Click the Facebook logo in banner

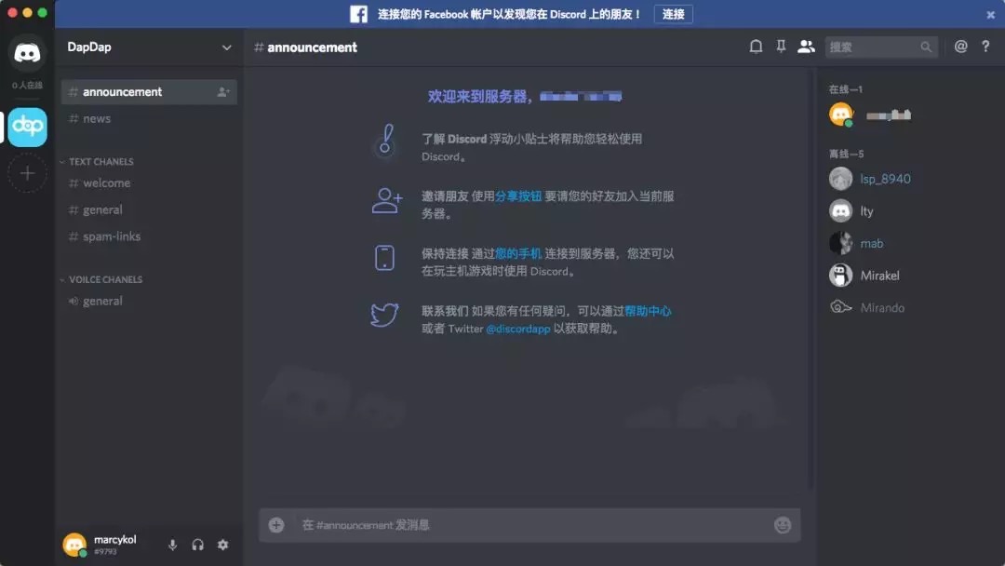358,14
